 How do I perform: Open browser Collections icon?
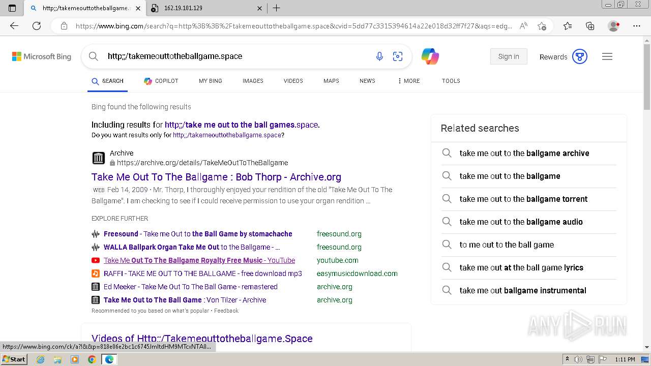(590, 26)
